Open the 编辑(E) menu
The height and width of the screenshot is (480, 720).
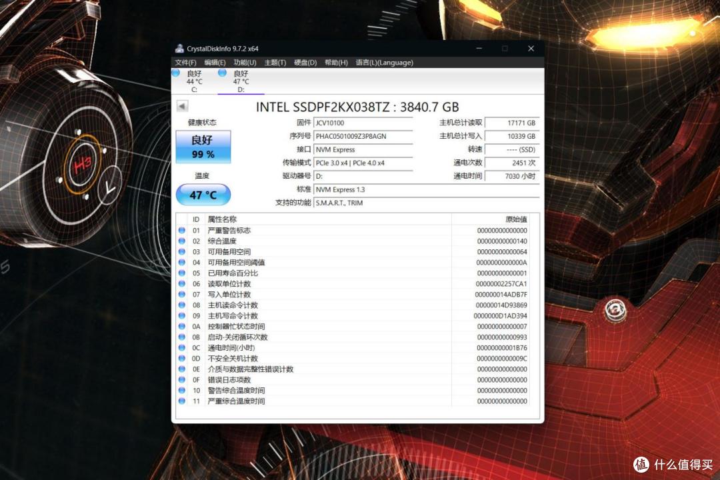click(x=215, y=63)
